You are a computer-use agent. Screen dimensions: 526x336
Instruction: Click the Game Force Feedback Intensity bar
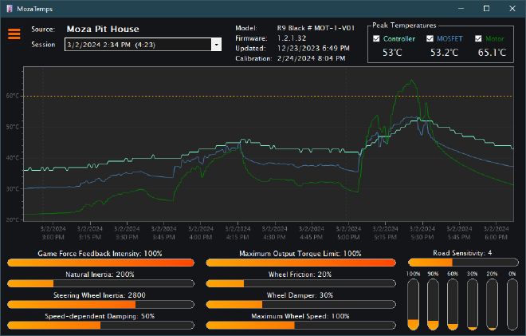(100, 263)
